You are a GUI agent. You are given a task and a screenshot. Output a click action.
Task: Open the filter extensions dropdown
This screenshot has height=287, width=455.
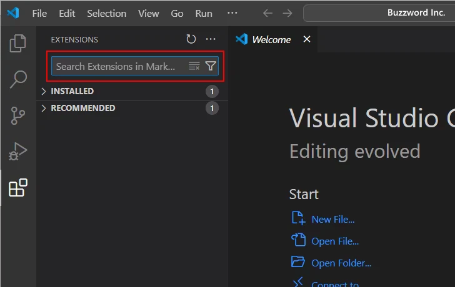click(x=211, y=66)
